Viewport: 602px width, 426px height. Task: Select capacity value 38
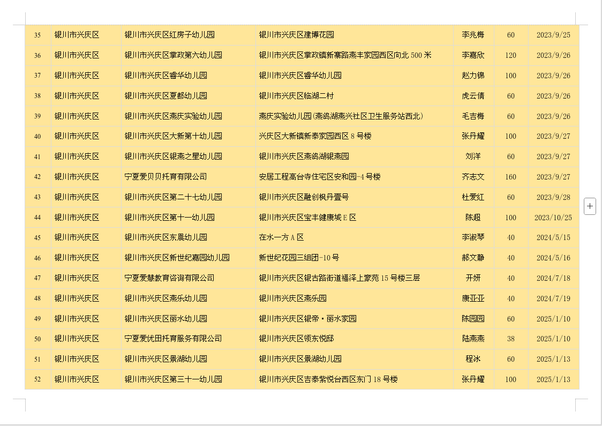click(x=510, y=339)
